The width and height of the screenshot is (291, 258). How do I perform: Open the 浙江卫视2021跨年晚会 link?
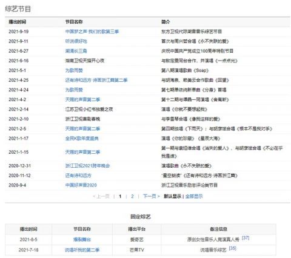tap(87, 166)
